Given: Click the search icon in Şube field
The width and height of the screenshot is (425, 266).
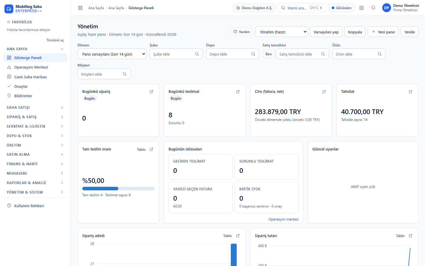Looking at the screenshot, I should click(x=197, y=54).
